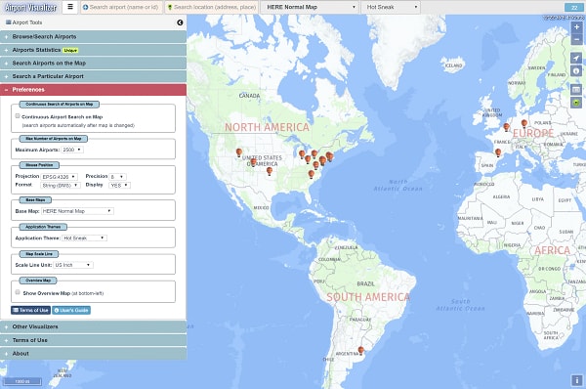This screenshot has width=586, height=389.
Task: Expand the Airports Statistics section
Action: (93, 50)
